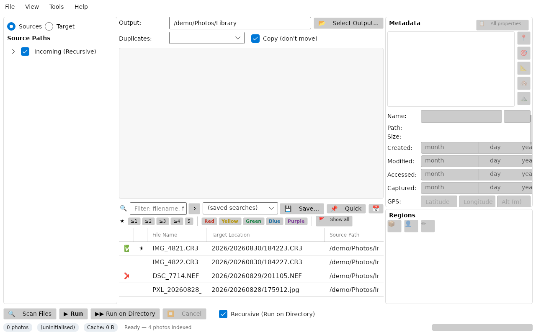Image resolution: width=536 pixels, height=335 pixels.
Task: Click red cross status on DSC_7714.NEF
Action: coord(126,276)
